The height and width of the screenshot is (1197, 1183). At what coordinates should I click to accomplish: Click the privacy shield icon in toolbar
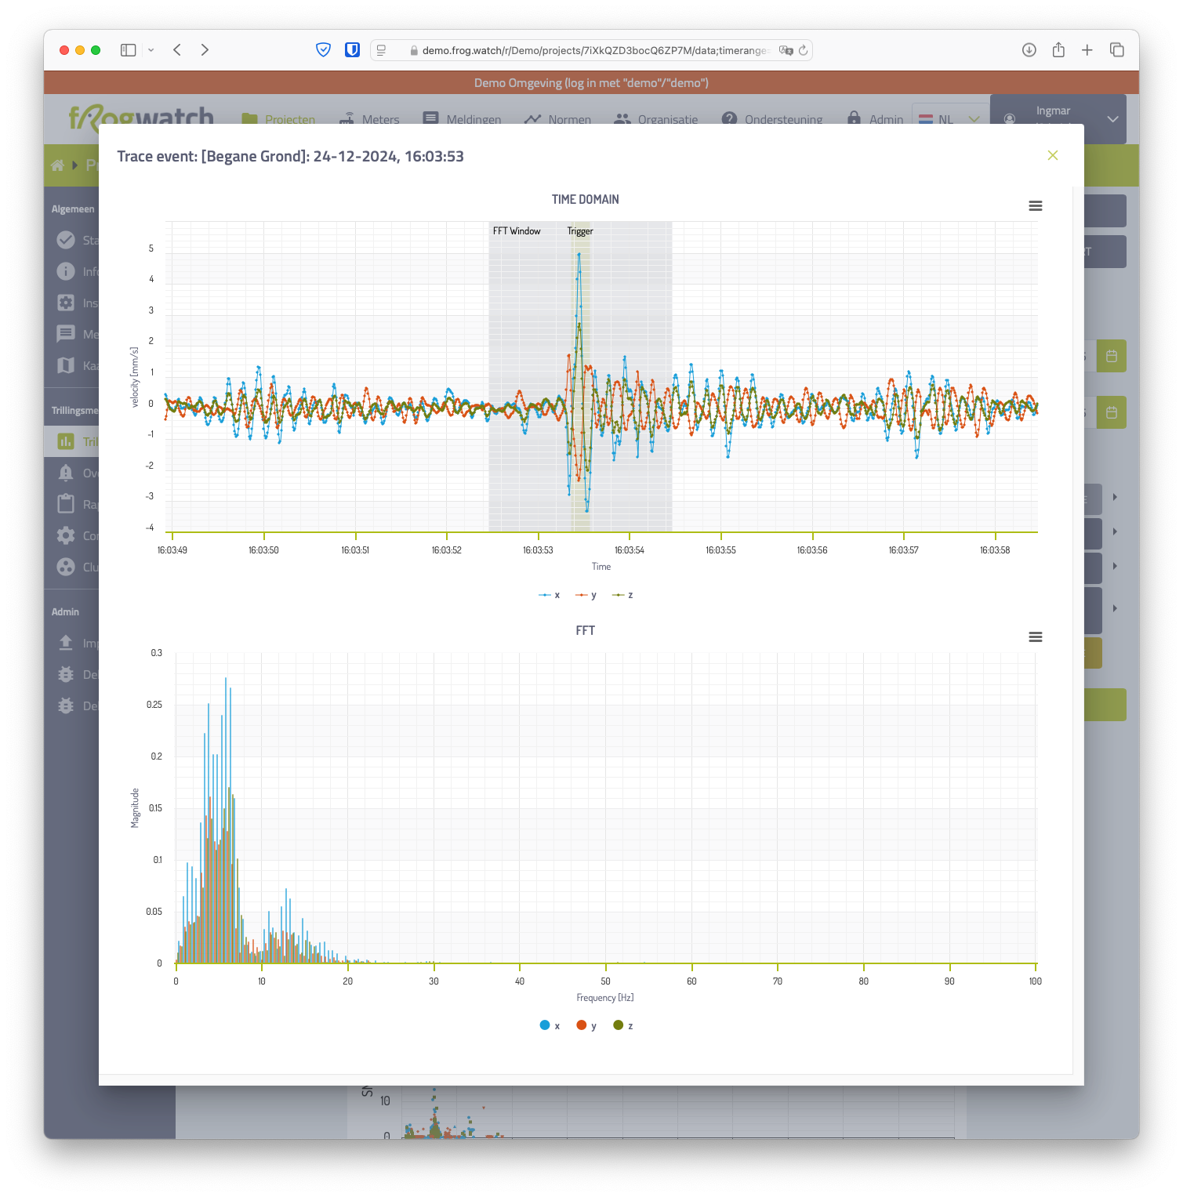(x=323, y=50)
